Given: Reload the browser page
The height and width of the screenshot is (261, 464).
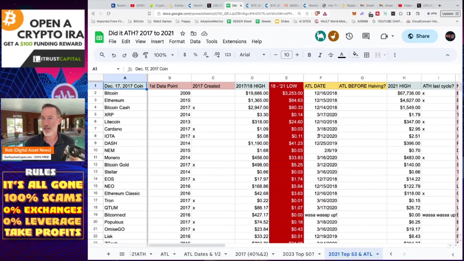Looking at the screenshot, I should click(108, 13).
